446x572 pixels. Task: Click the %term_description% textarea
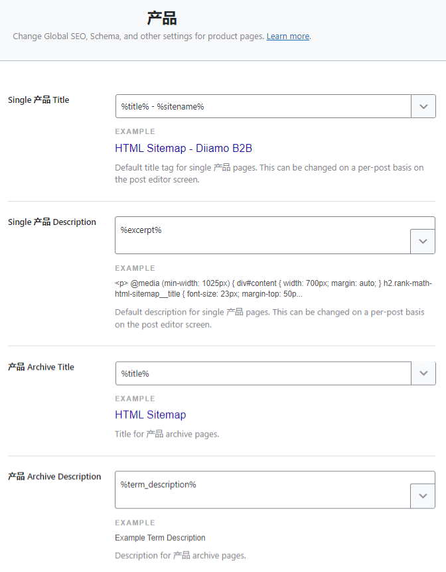click(x=263, y=489)
